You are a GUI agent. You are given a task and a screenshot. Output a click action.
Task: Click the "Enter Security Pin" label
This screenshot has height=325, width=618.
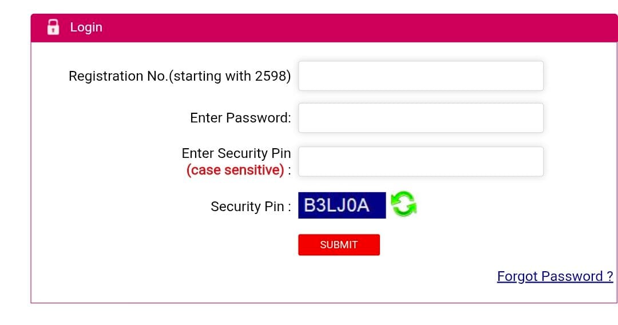(x=236, y=153)
